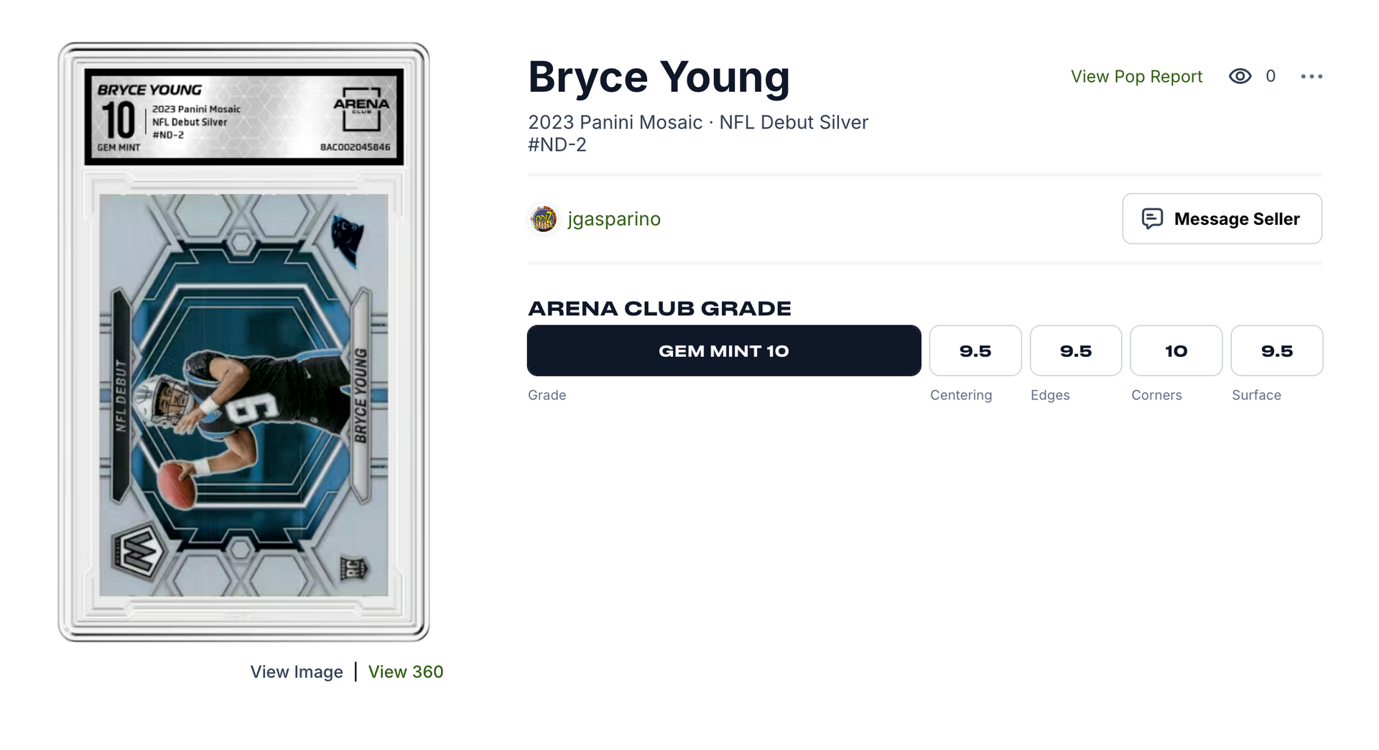Image resolution: width=1379 pixels, height=750 pixels.
Task: Select the Edges 9.5 score box
Action: 1075,351
